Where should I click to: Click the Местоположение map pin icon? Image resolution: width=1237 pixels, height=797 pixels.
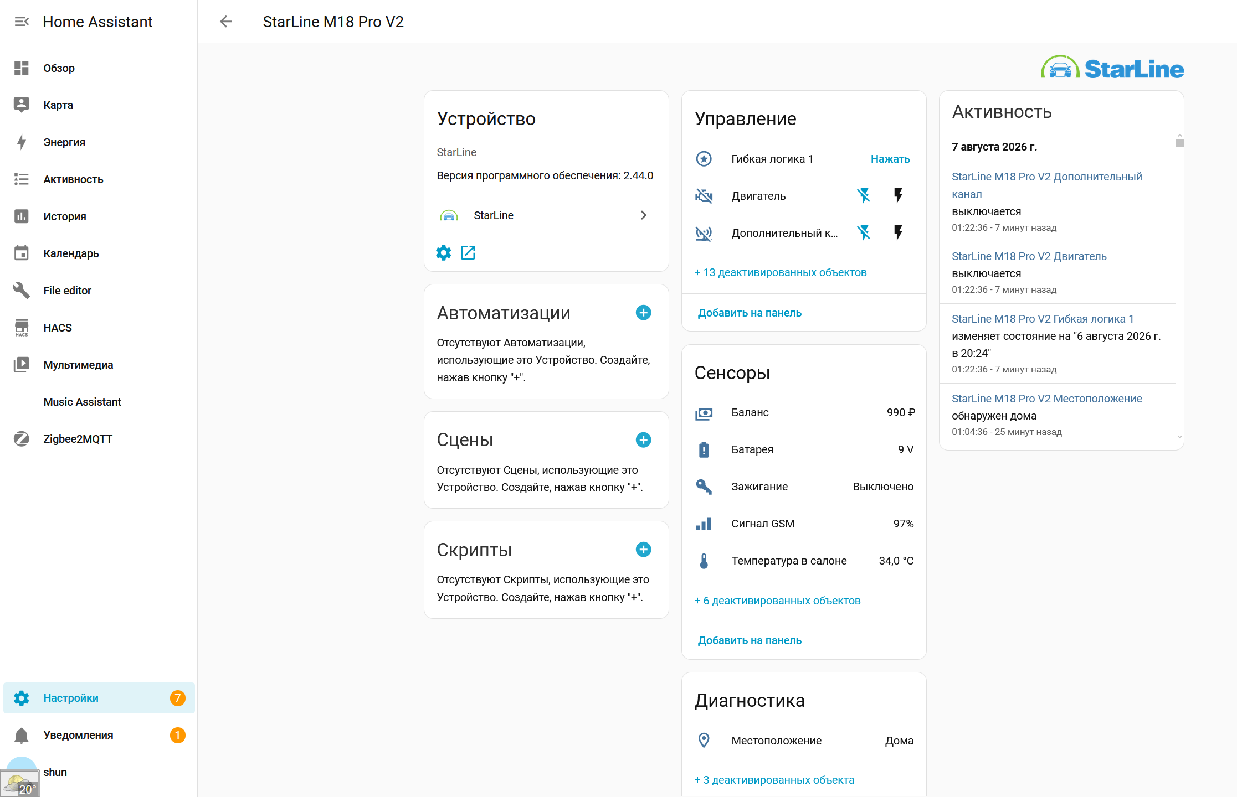tap(704, 741)
